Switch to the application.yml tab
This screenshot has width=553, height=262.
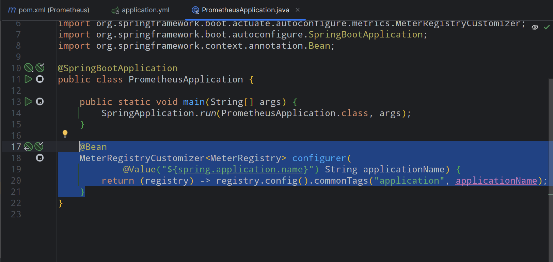(141, 10)
